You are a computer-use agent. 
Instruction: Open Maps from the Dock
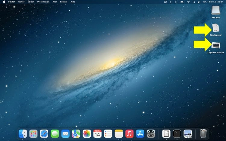[x=76, y=133]
